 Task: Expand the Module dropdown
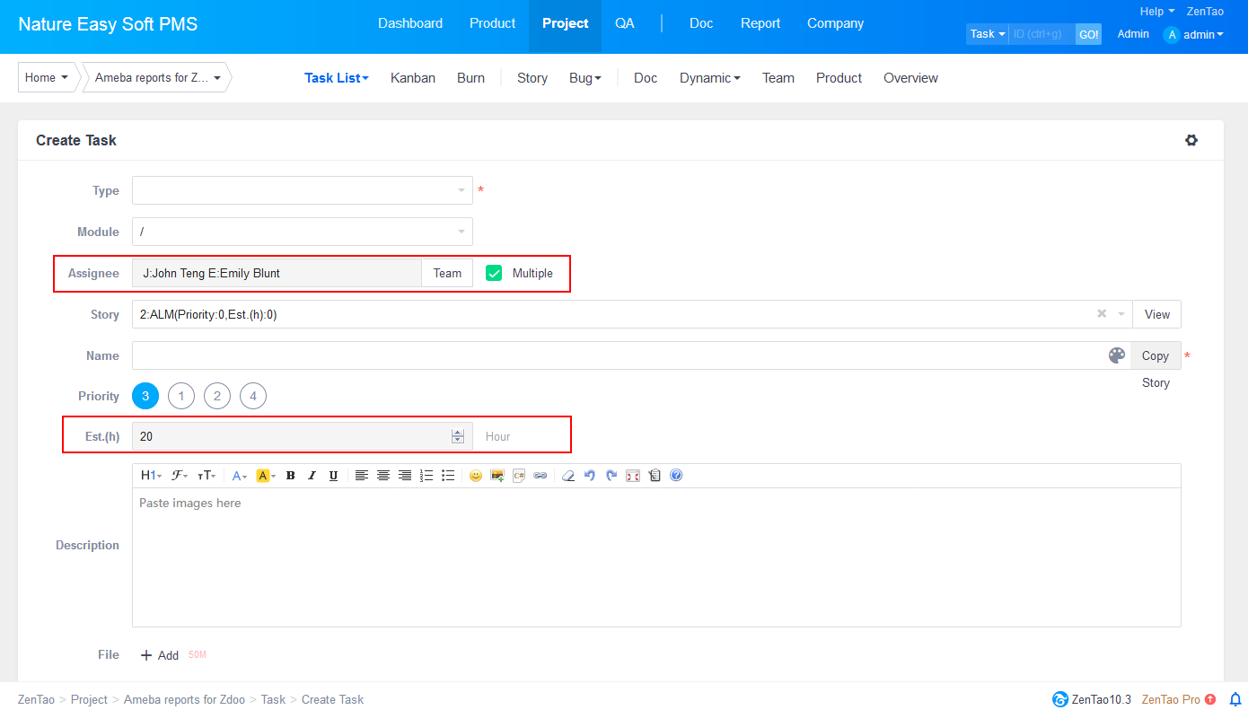tap(302, 232)
